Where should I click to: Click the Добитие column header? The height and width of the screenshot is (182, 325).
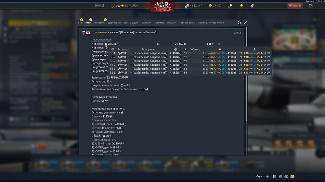tap(195, 49)
